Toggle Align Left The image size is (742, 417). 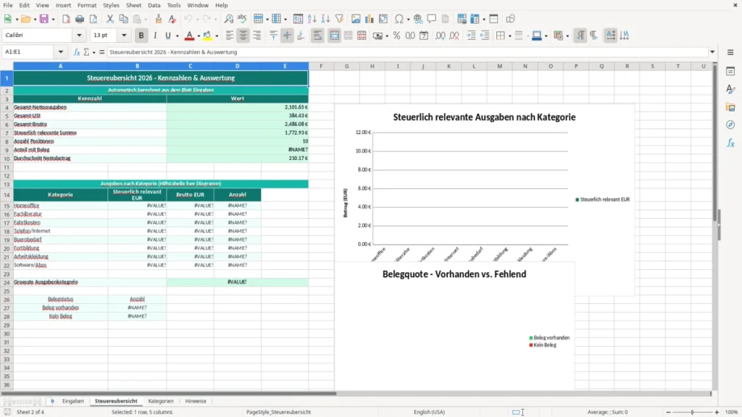point(230,35)
